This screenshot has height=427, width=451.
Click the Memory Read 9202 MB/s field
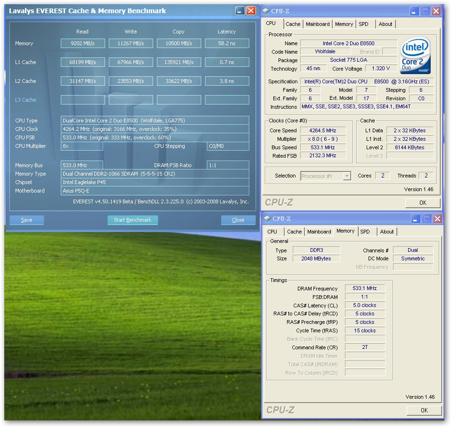(x=82, y=43)
